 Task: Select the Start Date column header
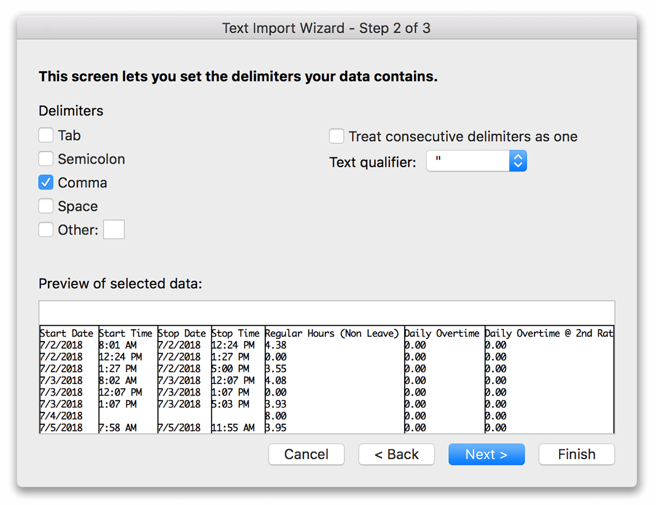tap(68, 333)
